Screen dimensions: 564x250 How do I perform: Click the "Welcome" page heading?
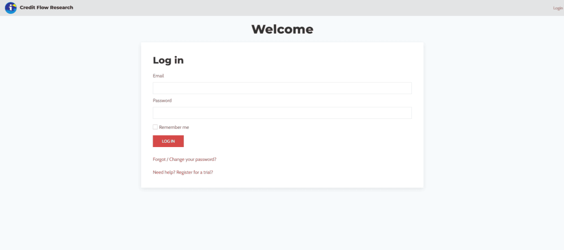click(282, 29)
